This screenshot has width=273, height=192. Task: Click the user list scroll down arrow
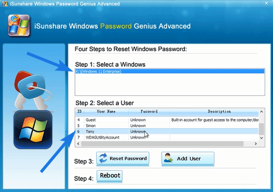[x=262, y=138]
